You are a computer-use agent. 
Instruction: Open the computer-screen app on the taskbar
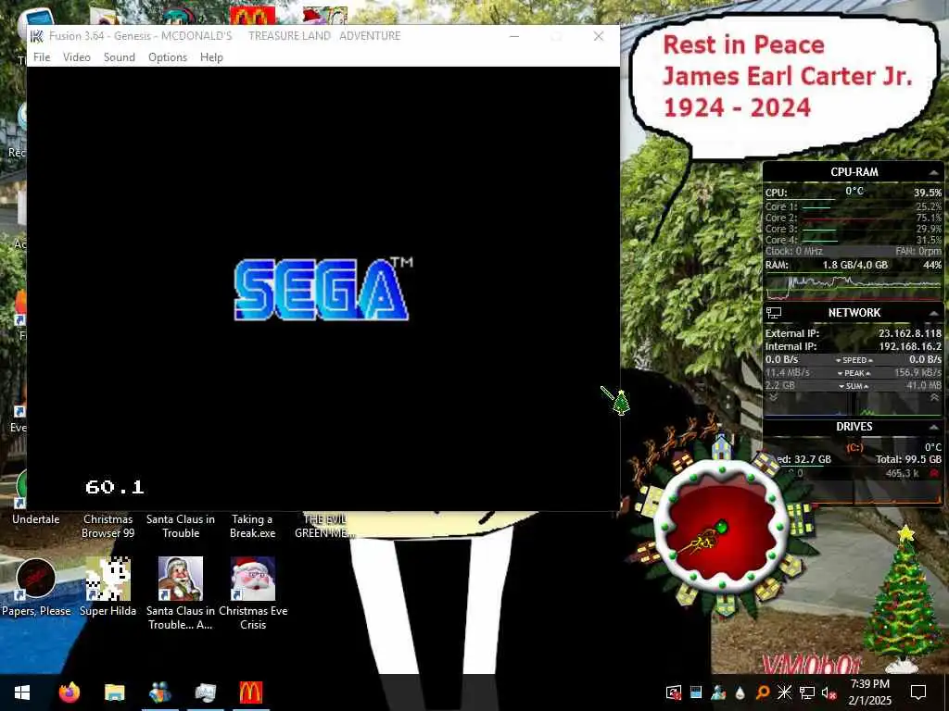[x=205, y=692]
